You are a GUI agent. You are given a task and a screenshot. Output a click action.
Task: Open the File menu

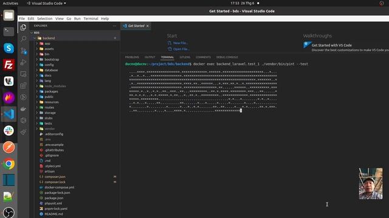22,19
